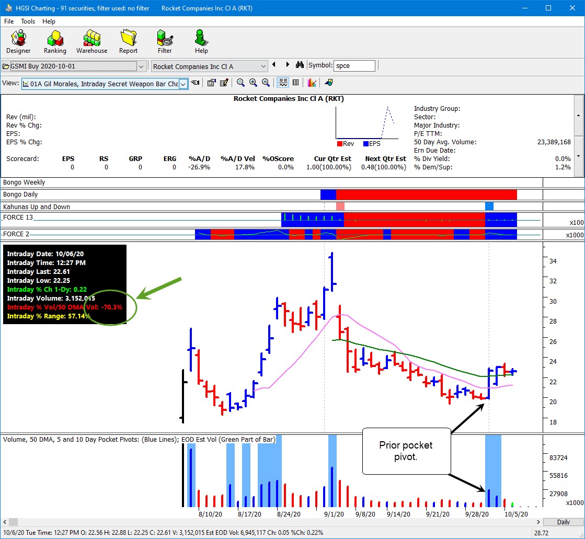585x539 pixels.
Task: Click the %A/D value -26.9%
Action: click(x=200, y=167)
